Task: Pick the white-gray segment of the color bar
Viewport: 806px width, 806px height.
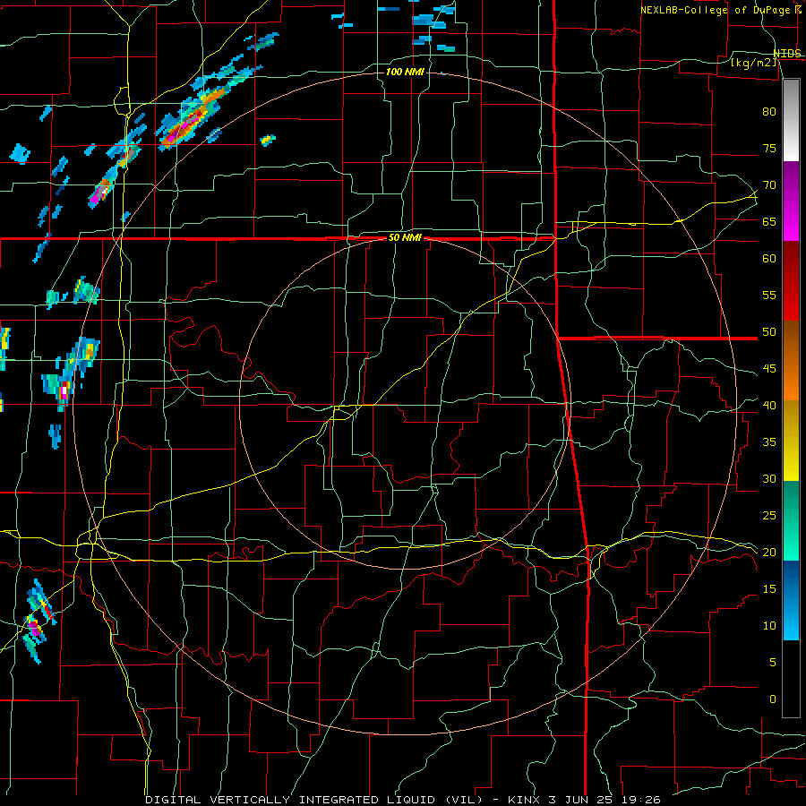Action: 791,120
